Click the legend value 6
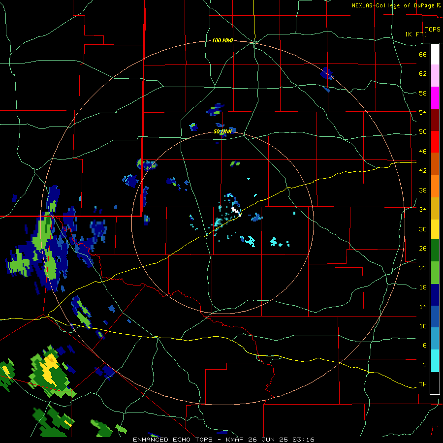Screen dimensions: 443x443 point(424,346)
